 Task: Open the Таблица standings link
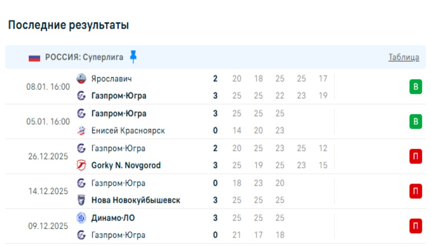coord(404,57)
